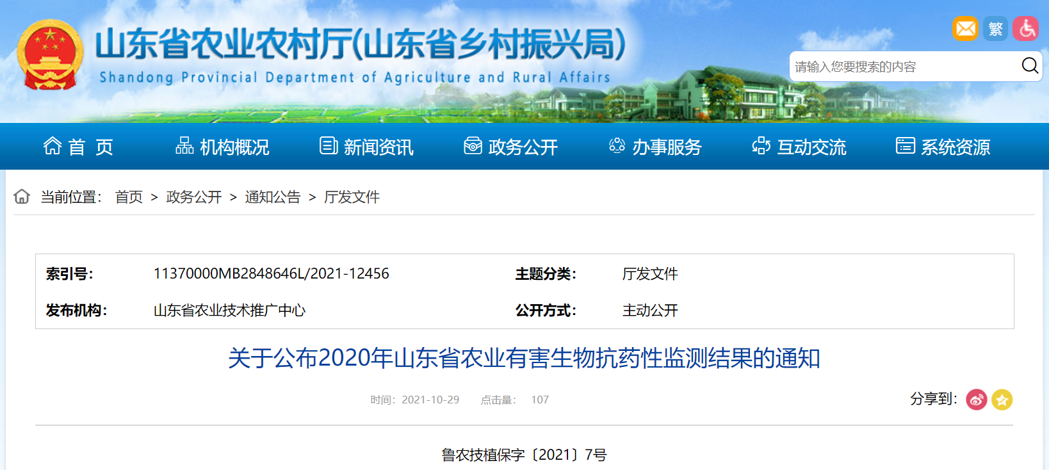Open the 系统资源 navigation menu item
Image resolution: width=1049 pixels, height=470 pixels.
pos(955,147)
